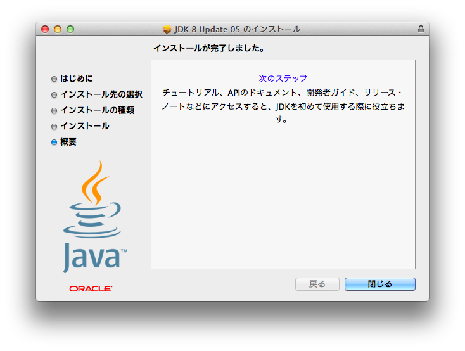This screenshot has height=351, width=465.
Task: Click the yellow minimize window button
Action: (x=58, y=29)
